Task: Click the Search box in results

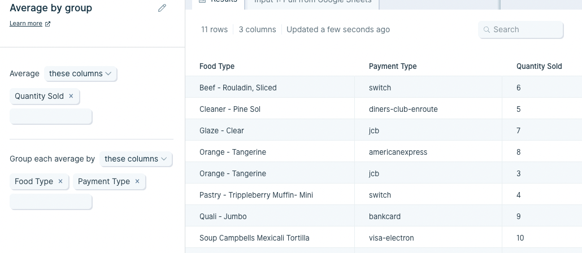Action: pyautogui.click(x=521, y=30)
